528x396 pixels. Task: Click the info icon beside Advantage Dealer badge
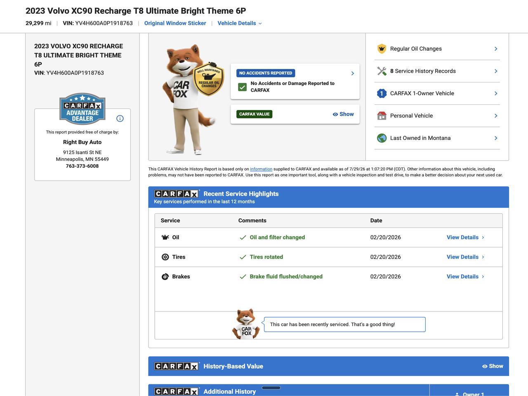pyautogui.click(x=120, y=118)
